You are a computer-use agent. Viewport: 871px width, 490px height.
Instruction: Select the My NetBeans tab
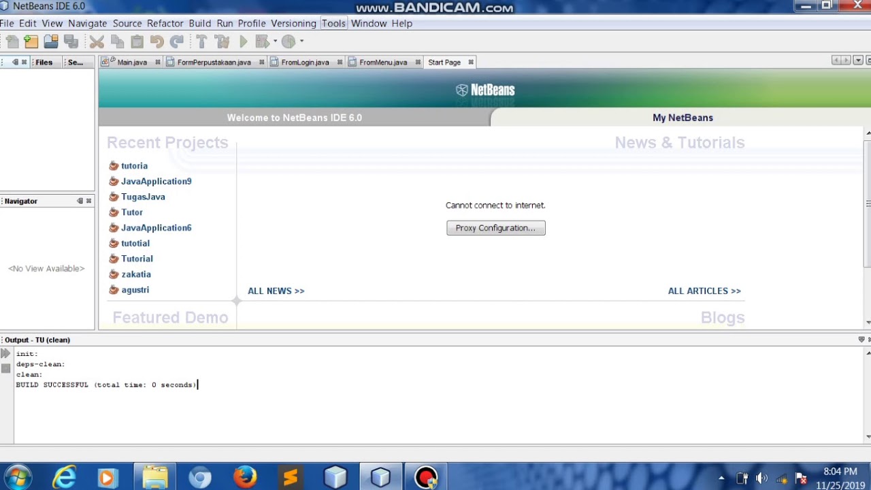click(x=683, y=118)
